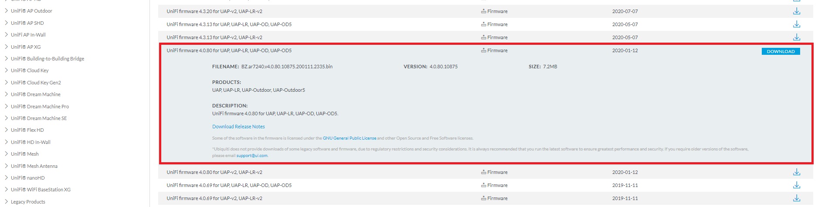
Task: Download firmware 4.0.69 for UAP, UAP-LR, UAP-OD, UAP-OD5
Action: [796, 185]
